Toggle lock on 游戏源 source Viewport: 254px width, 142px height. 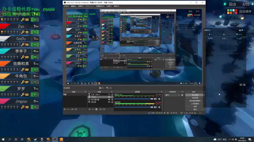(112, 102)
